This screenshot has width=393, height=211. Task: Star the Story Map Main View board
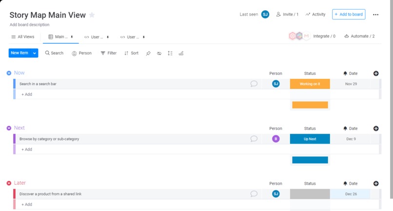point(92,15)
